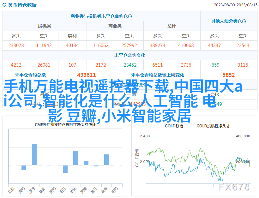Screen dimensions: 259x198
Task: Click 多头 header under 总计
Action: (158, 36)
